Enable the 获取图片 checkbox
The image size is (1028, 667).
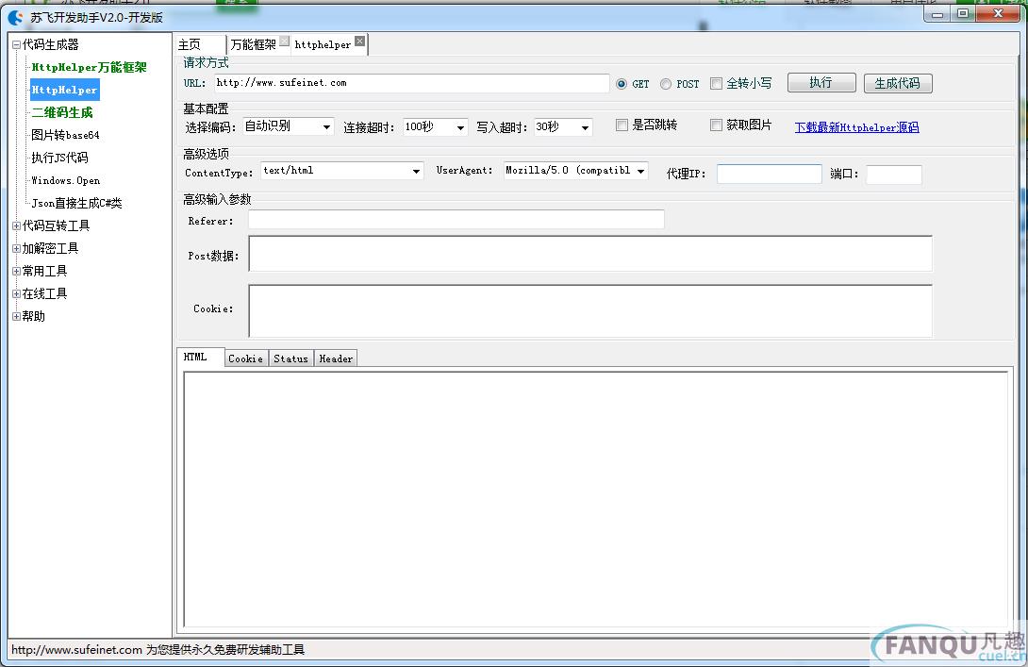click(716, 125)
